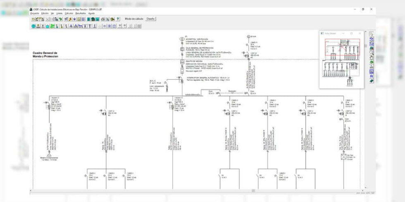Click the printer icon in toolbar
405x202 pixels.
102,19
